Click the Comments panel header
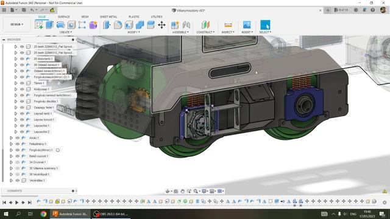This screenshot has height=219, width=390. tap(39, 191)
